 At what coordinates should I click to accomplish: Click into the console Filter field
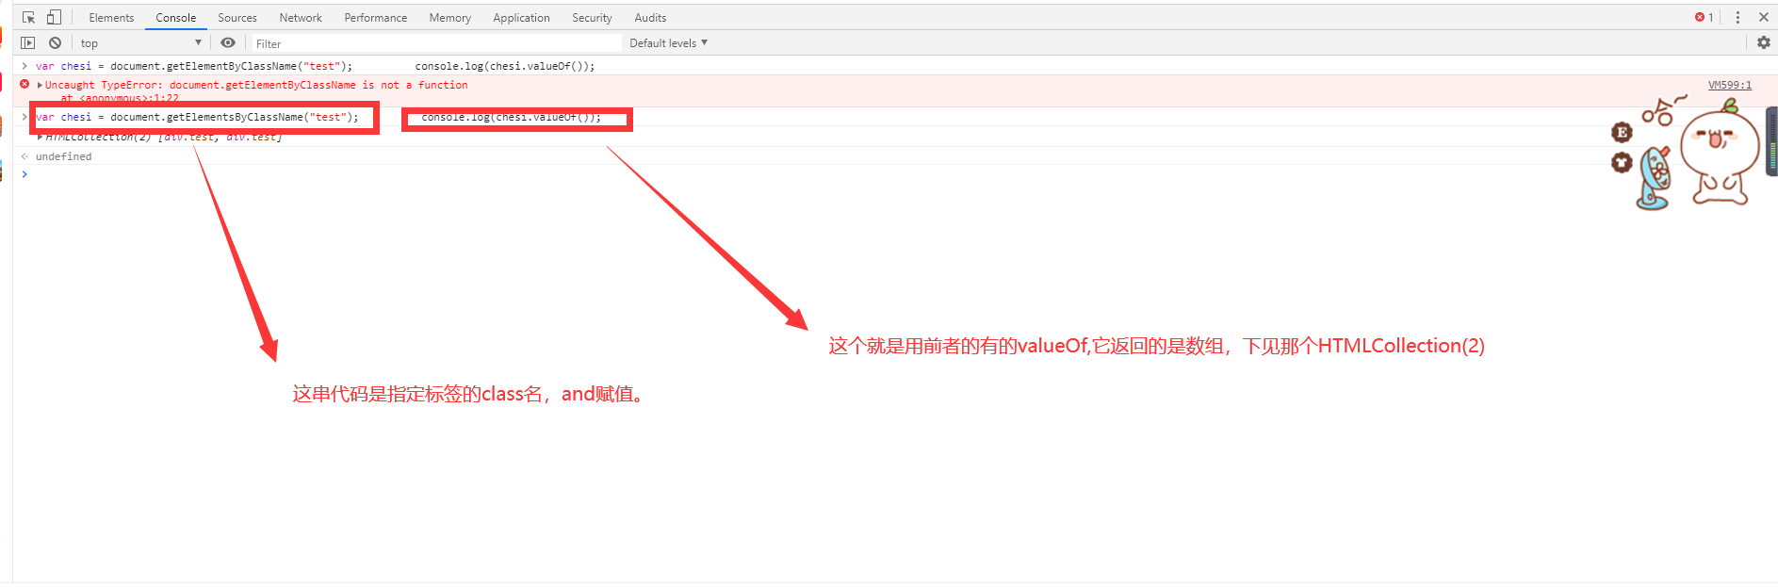436,43
